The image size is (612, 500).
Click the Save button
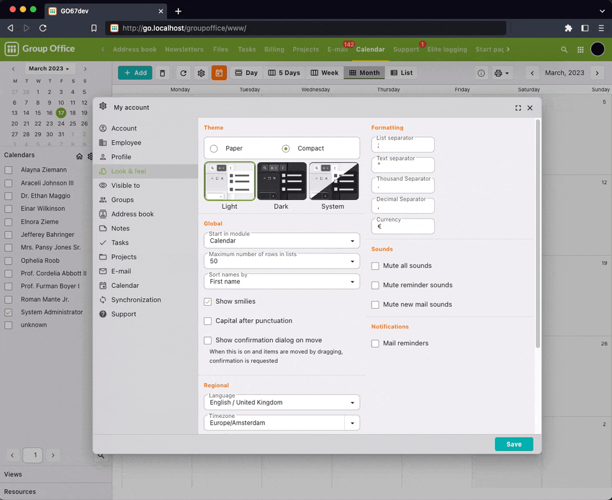513,445
